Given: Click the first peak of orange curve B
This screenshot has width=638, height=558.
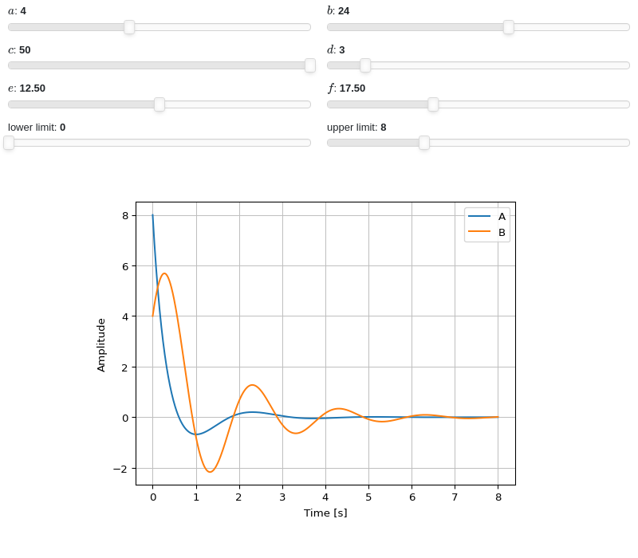Looking at the screenshot, I should (164, 273).
